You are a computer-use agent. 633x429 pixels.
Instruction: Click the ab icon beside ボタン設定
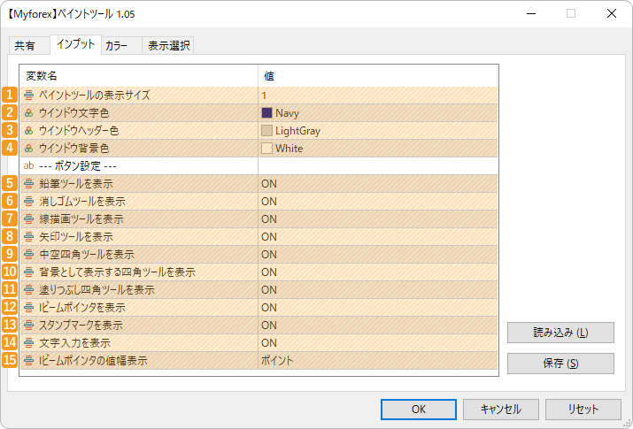tap(28, 165)
